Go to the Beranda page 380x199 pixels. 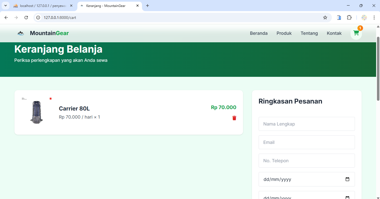pyautogui.click(x=259, y=33)
